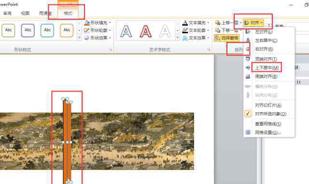Image resolution: width=309 pixels, height=184 pixels.
Task: Select the red outlined A WordArt style
Action: pyautogui.click(x=146, y=31)
